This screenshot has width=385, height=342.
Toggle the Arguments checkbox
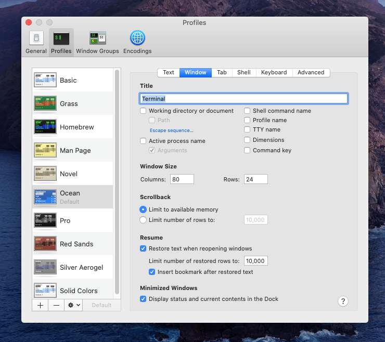click(152, 150)
